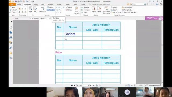Select the Callout tool
The width and height of the screenshot is (172, 97).
point(50,7)
